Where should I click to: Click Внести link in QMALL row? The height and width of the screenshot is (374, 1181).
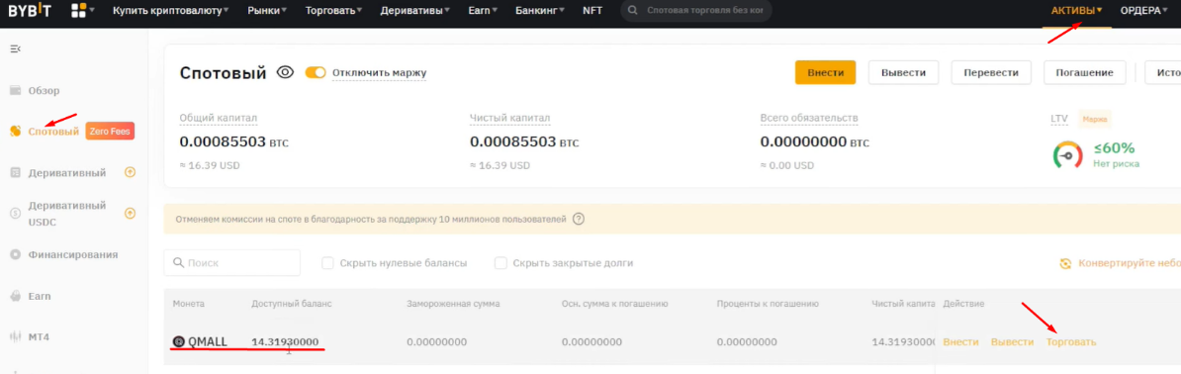(x=960, y=341)
